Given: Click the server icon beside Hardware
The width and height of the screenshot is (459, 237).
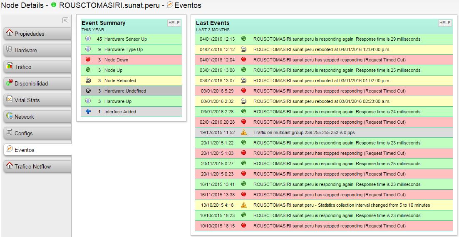Looking at the screenshot, I should (x=10, y=49).
